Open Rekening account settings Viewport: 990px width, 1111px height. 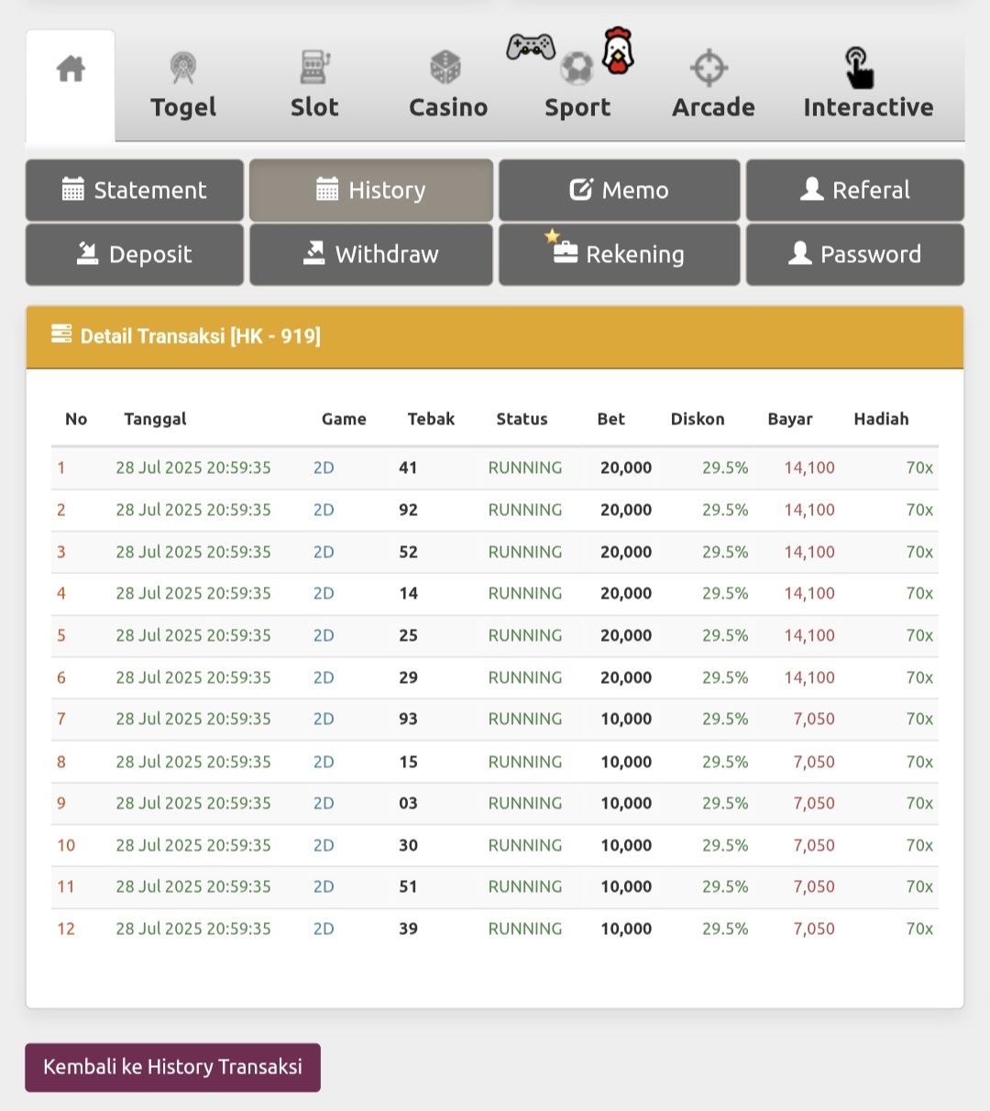click(619, 255)
